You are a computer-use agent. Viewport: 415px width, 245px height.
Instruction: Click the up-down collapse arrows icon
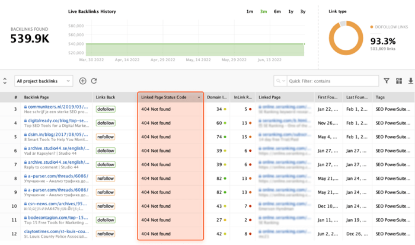tap(5, 81)
